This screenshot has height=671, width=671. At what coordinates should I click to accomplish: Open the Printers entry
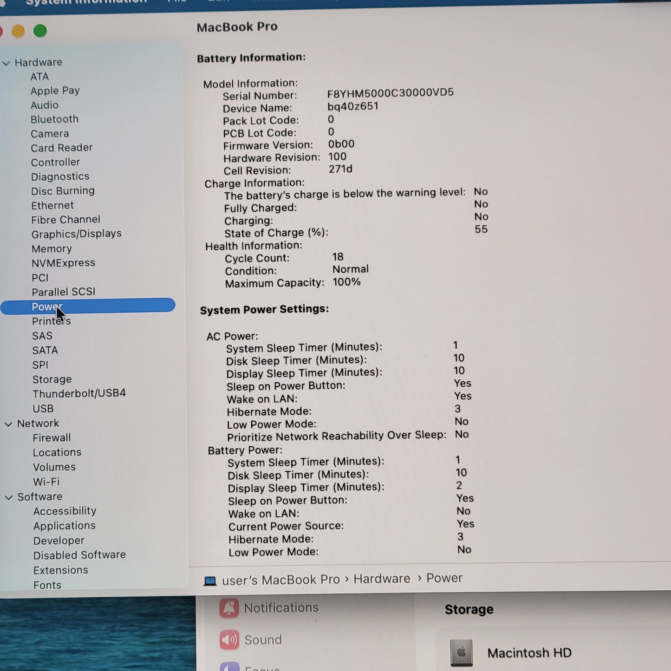coord(51,321)
